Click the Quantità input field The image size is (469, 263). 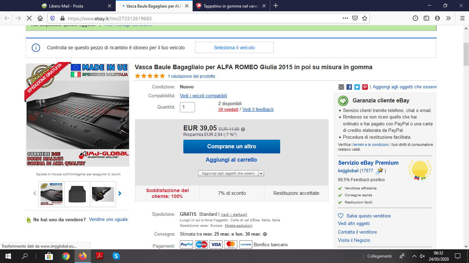(187, 107)
